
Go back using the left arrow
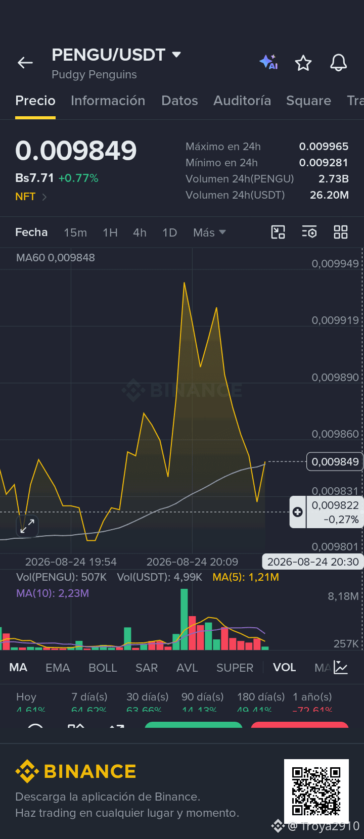[25, 63]
